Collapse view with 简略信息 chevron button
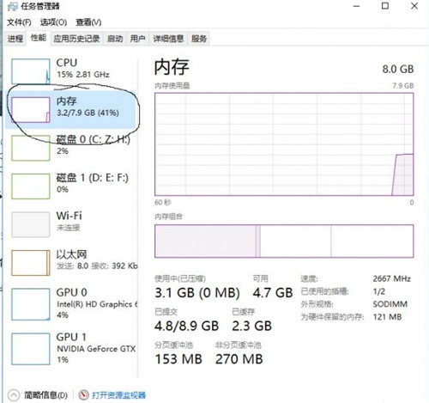The height and width of the screenshot is (403, 429). 14,395
